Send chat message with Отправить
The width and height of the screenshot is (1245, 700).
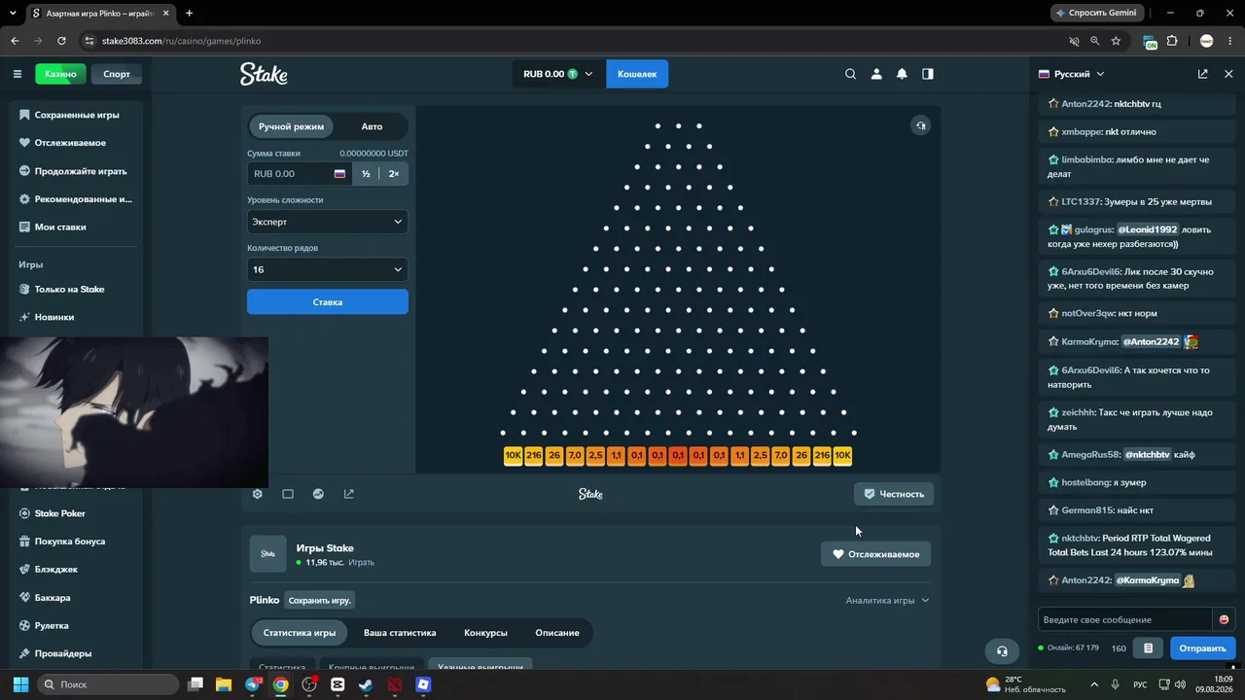(x=1202, y=648)
